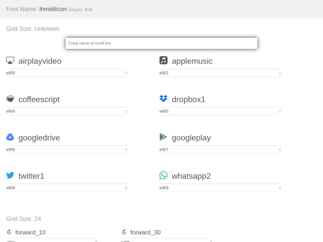Click the applemusic note icon
The width and height of the screenshot is (323, 242).
[x=163, y=60]
